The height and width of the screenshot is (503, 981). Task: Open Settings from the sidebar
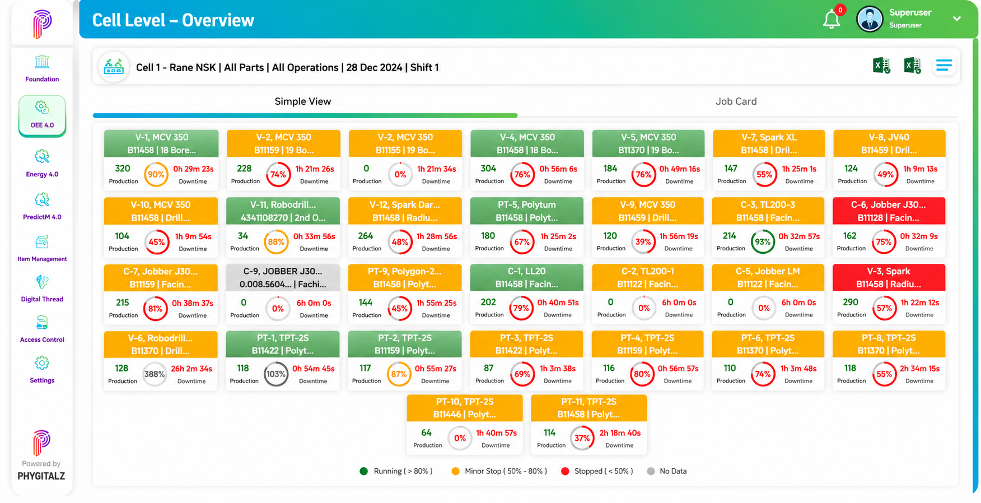click(42, 370)
